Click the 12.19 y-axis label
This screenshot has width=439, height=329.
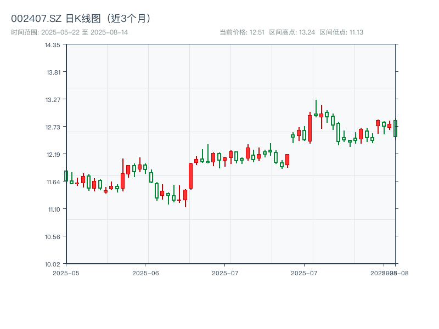53,155
